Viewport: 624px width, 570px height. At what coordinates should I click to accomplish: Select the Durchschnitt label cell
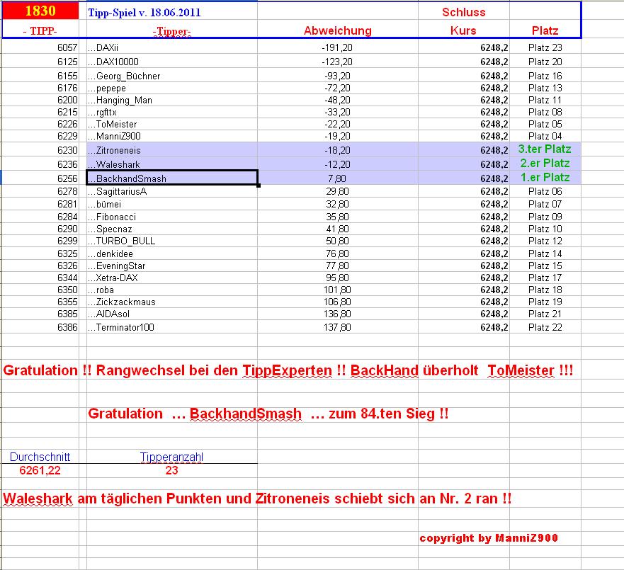pyautogui.click(x=40, y=457)
